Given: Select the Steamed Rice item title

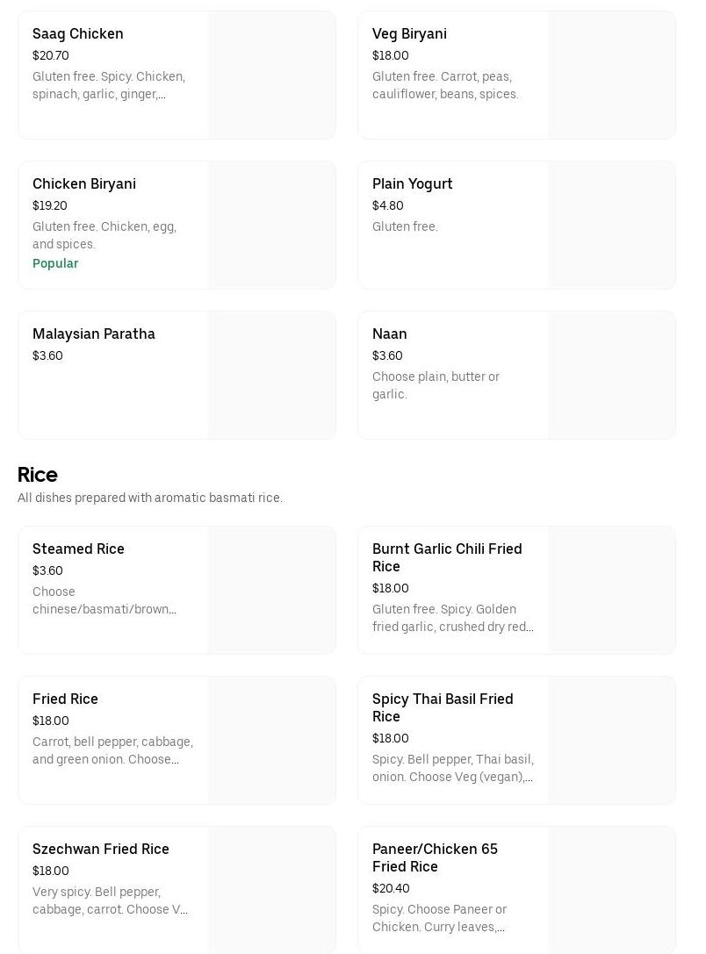Looking at the screenshot, I should pos(78,549).
